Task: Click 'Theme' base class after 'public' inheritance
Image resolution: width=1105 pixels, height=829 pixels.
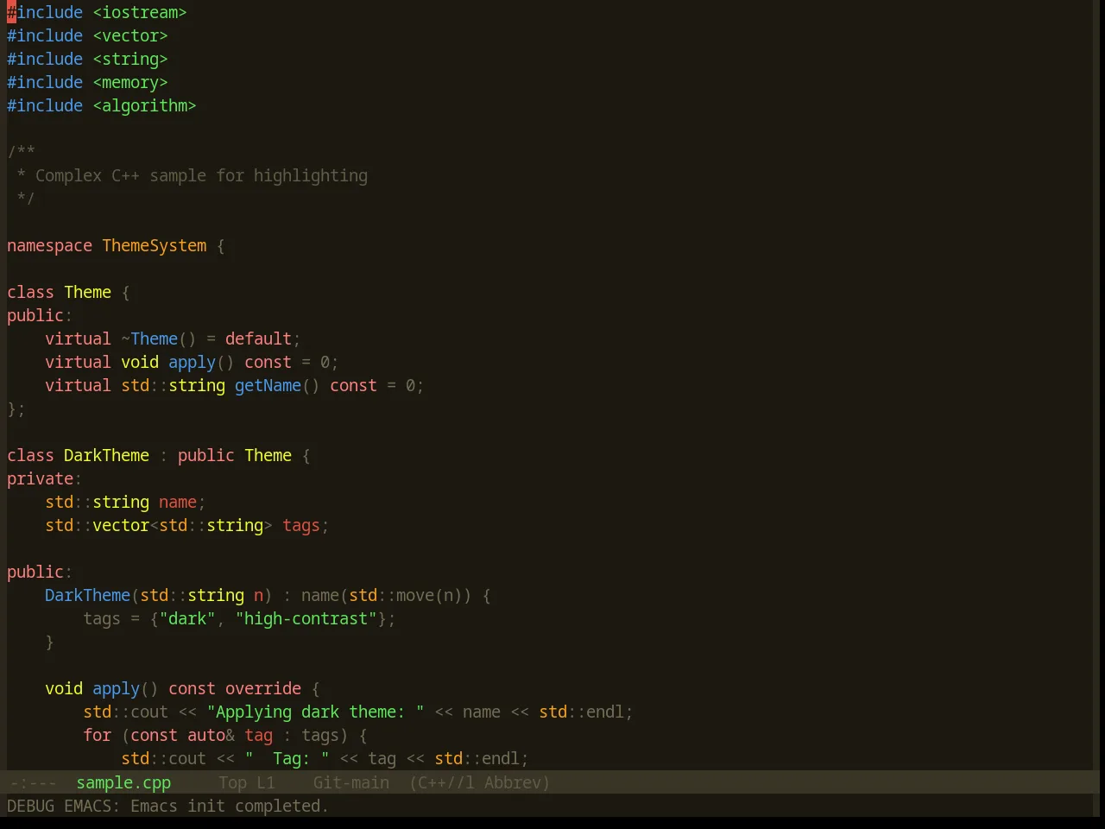Action: 268,455
